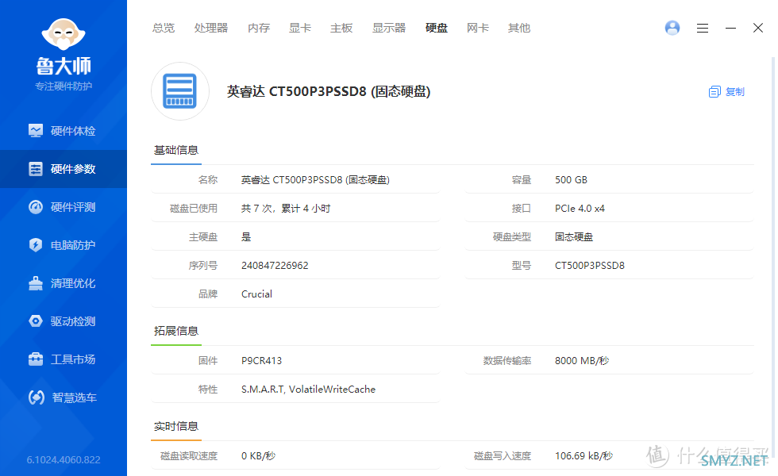Open 硬件评测 from the sidebar
This screenshot has height=476, width=778.
click(73, 207)
